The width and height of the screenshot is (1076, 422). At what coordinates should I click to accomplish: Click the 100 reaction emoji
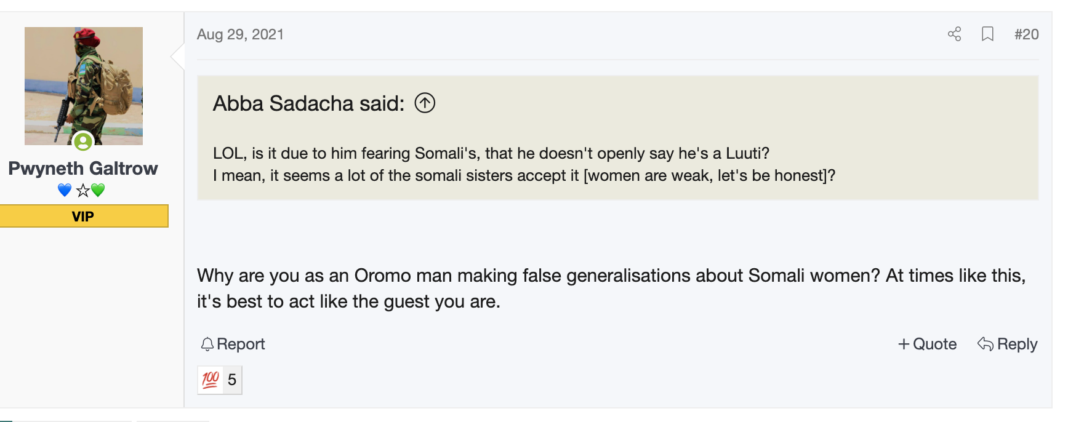211,380
